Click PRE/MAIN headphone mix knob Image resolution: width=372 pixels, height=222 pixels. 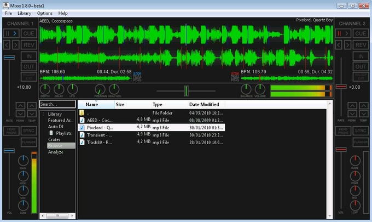tap(100, 89)
